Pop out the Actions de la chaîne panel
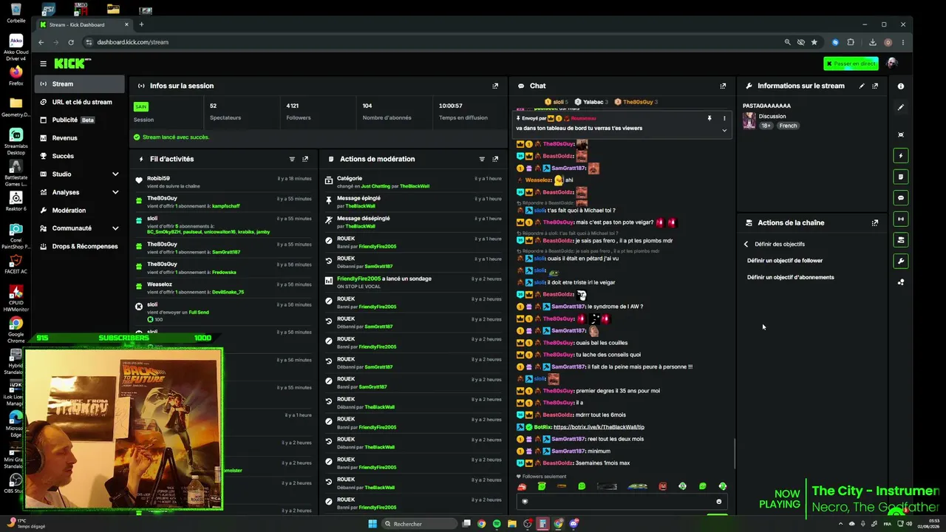This screenshot has width=946, height=532. point(875,222)
